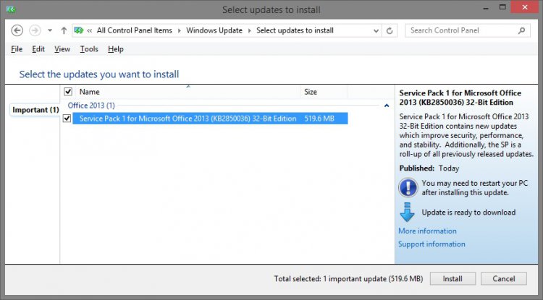The image size is (543, 300).
Task: Open the File menu
Action: coord(17,49)
